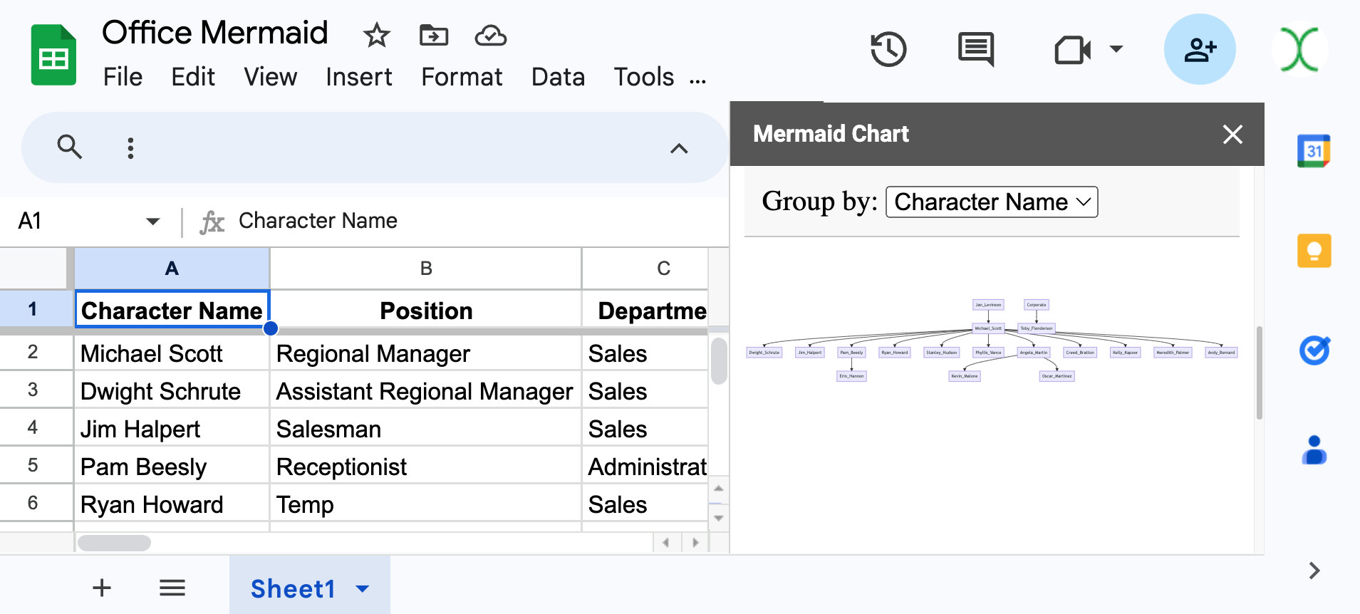The height and width of the screenshot is (614, 1360).
Task: Open the Format menu
Action: click(461, 77)
